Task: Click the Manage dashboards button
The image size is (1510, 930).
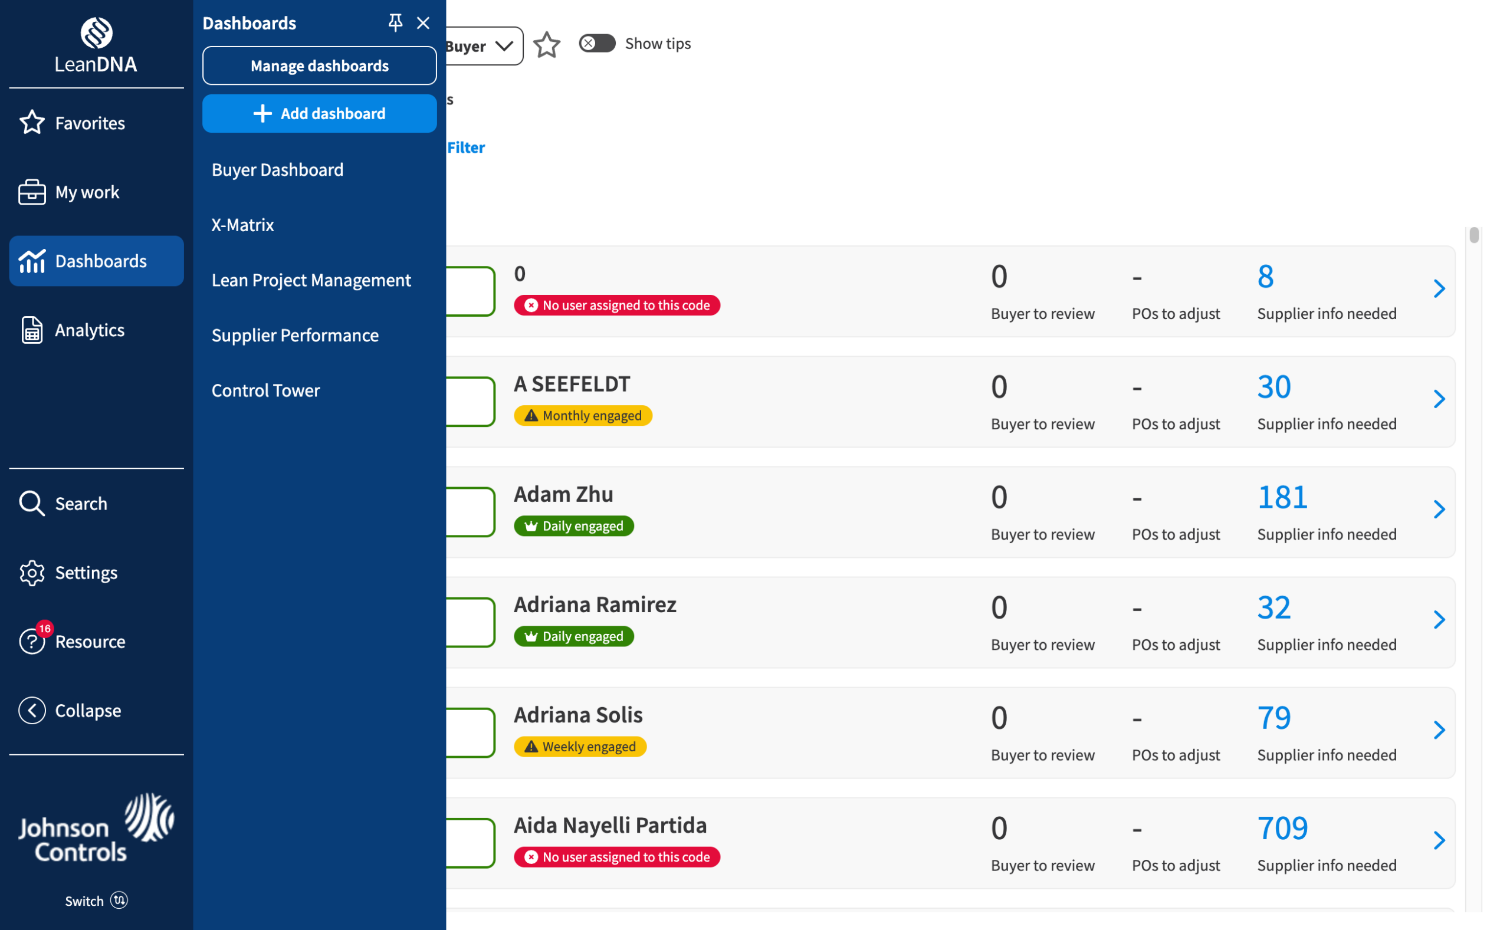Action: pyautogui.click(x=319, y=66)
